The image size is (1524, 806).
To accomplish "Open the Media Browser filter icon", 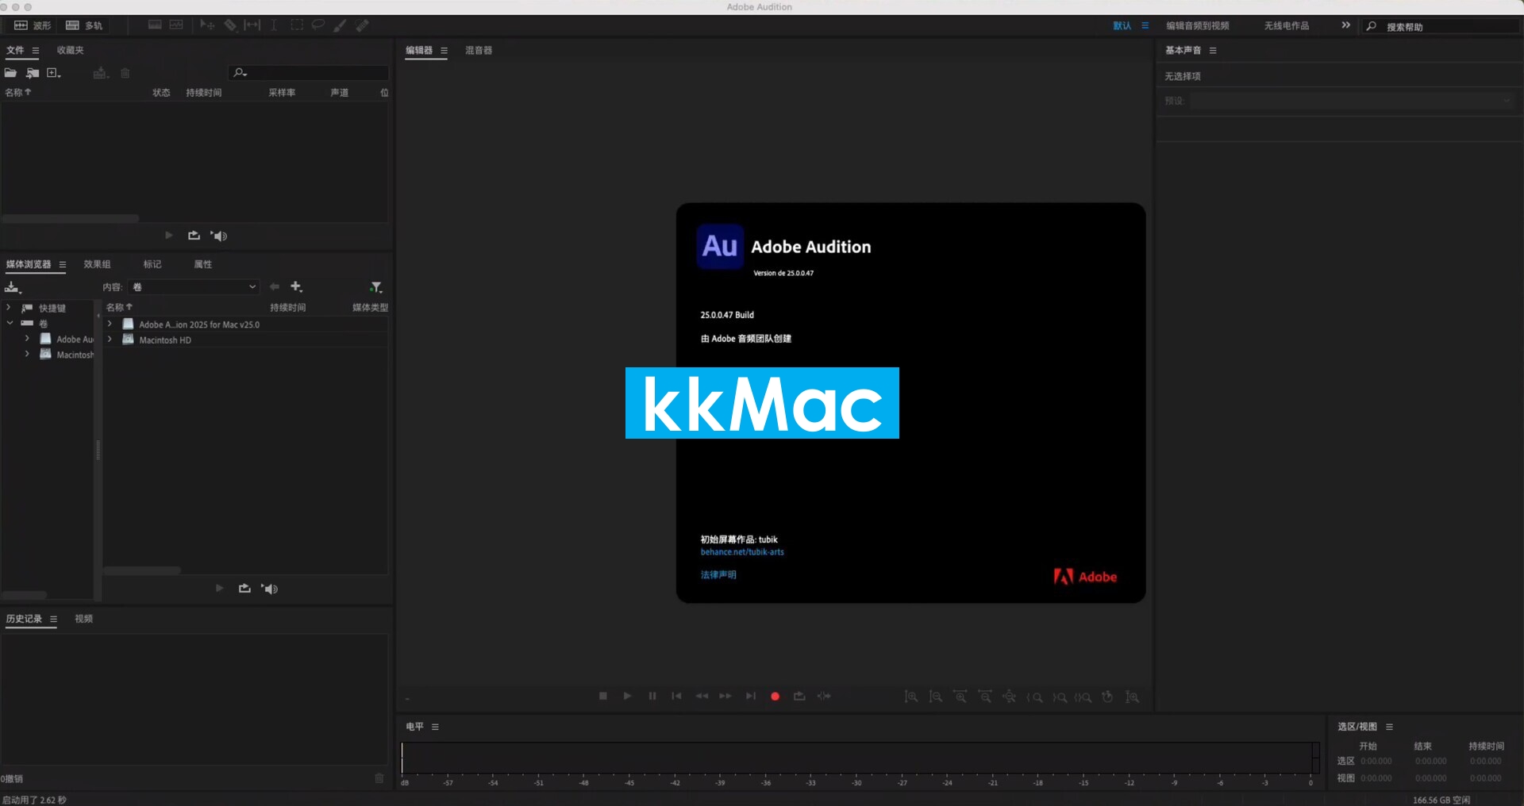I will coord(376,287).
